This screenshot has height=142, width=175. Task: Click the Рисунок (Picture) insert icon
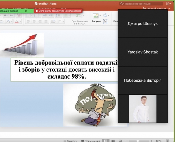pos(95,16)
